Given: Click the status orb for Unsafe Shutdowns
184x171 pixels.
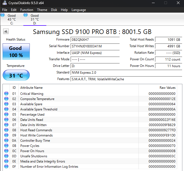Looking at the screenshot, I should point(6,156).
